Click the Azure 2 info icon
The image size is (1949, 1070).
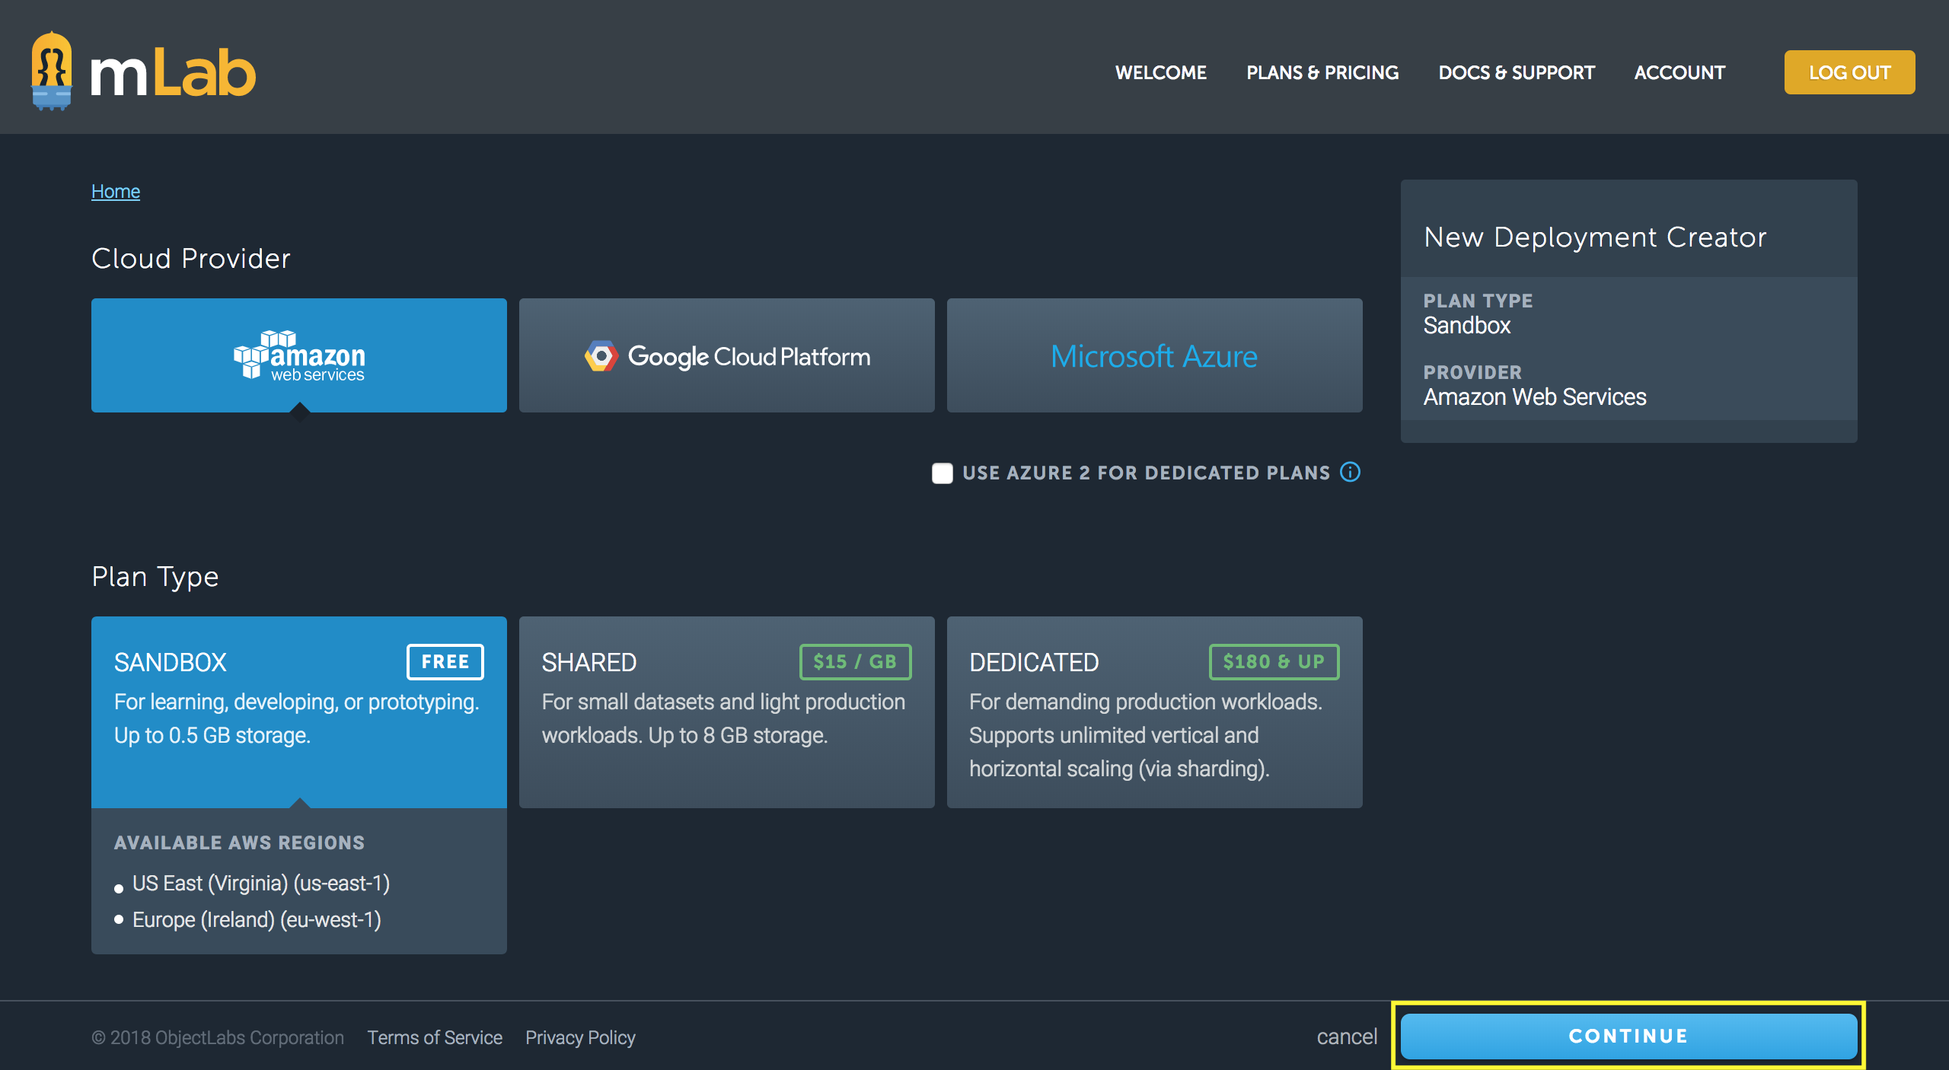1350,473
